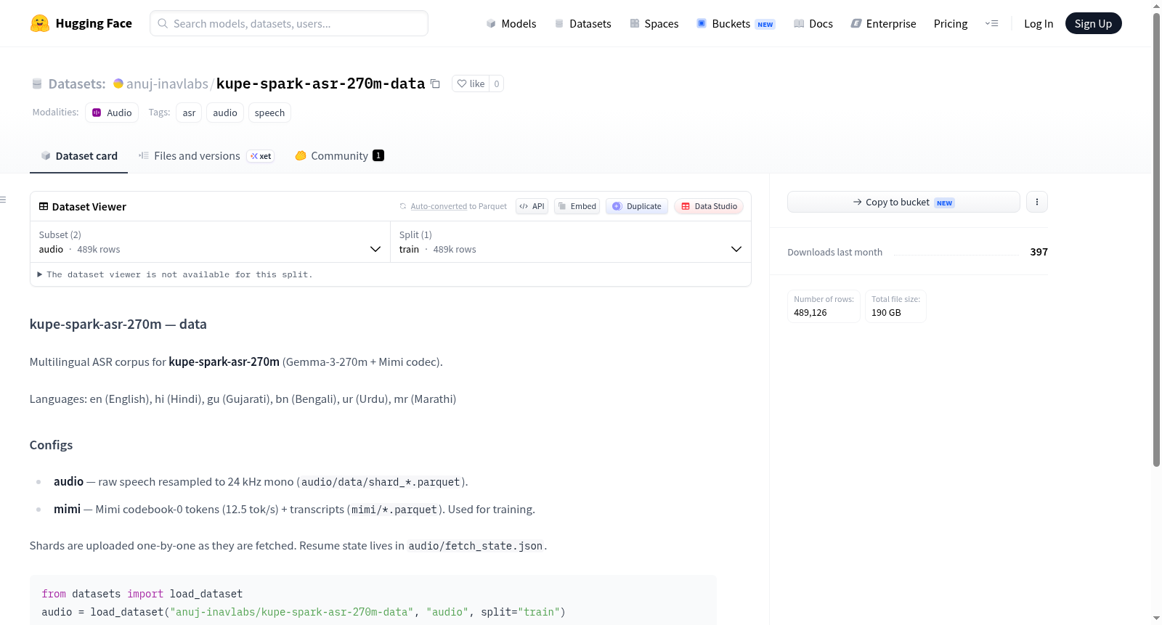
Task: Click the Sign Up button
Action: (x=1093, y=23)
